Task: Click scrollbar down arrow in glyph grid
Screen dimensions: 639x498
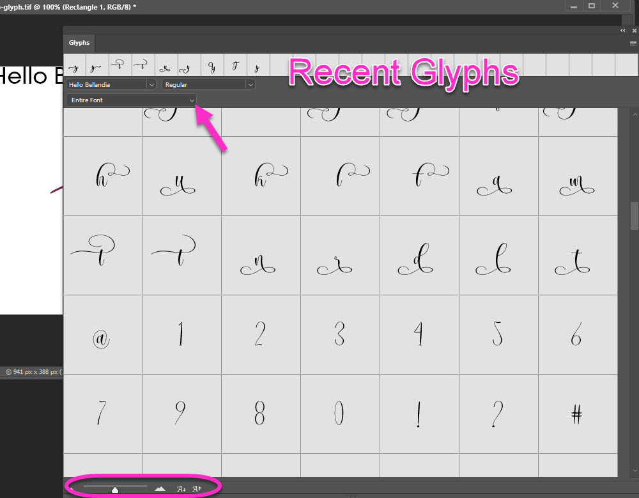Action: 635,471
